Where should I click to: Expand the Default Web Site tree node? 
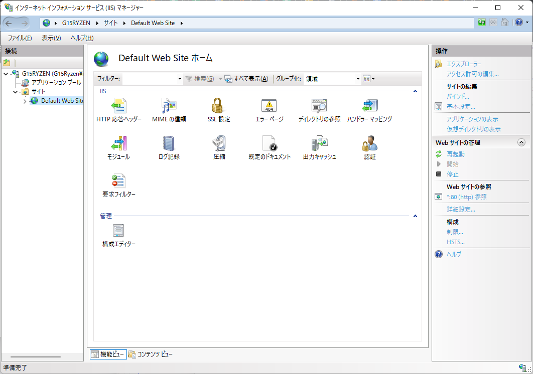pyautogui.click(x=25, y=101)
